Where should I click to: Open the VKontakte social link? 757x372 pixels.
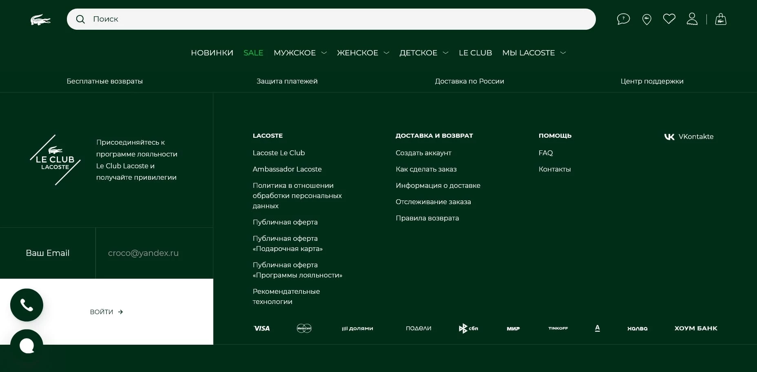[689, 136]
